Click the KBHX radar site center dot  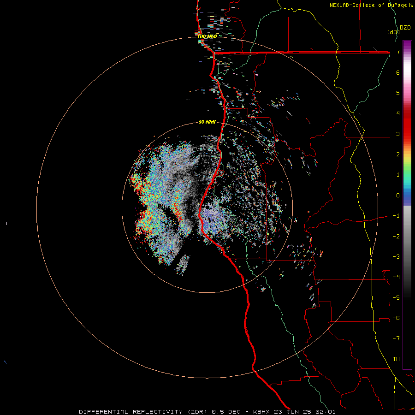pyautogui.click(x=207, y=207)
